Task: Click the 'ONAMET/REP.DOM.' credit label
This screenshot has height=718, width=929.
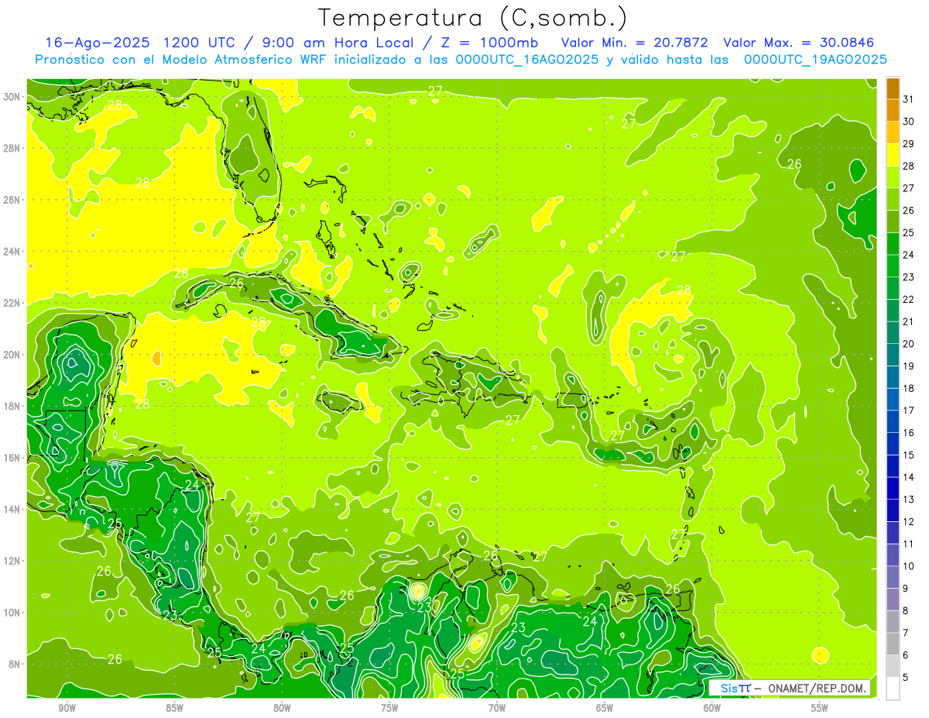Action: coord(818,688)
